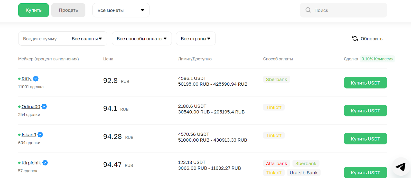411x178 pixels.
Task: Click the green online dot beside Rifly
Action: [x=19, y=79]
